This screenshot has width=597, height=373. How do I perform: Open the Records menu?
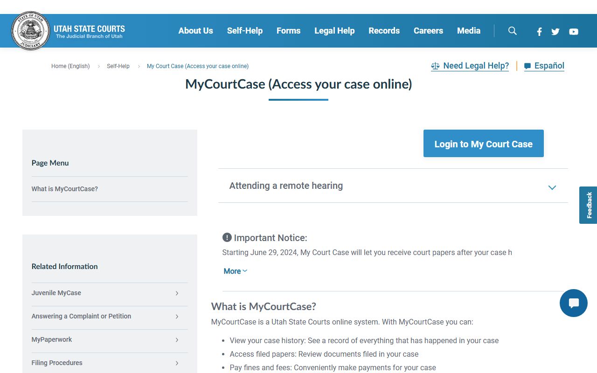(384, 31)
